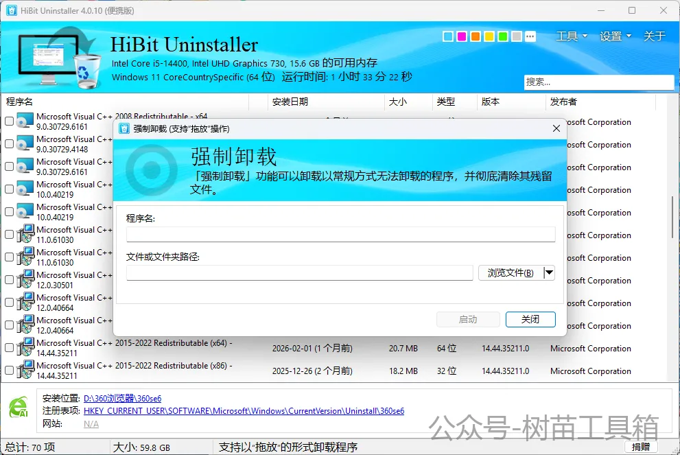680x455 pixels.
Task: Click the 启动 button
Action: point(468,320)
